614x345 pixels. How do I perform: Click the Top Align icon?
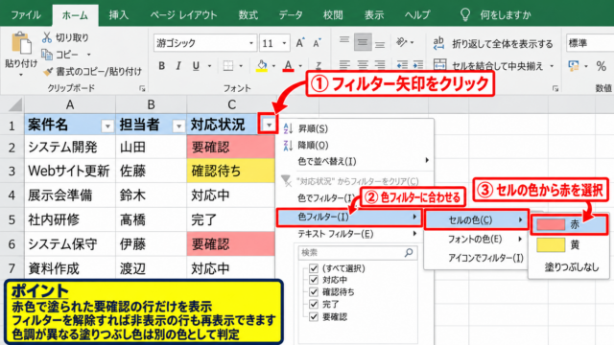coord(344,41)
